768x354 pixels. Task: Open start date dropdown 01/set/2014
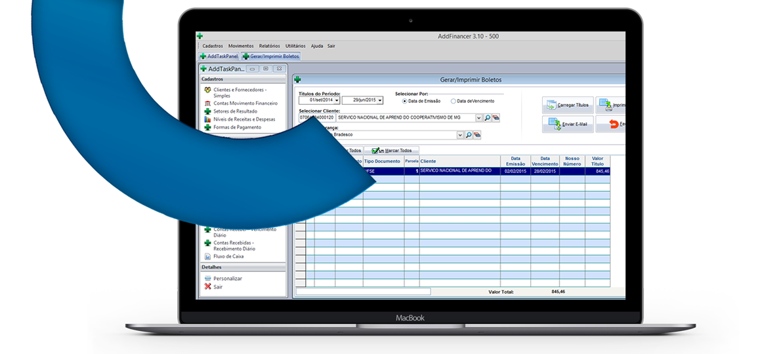point(337,100)
